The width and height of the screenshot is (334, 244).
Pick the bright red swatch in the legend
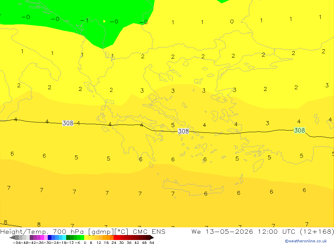pyautogui.click(x=115, y=238)
